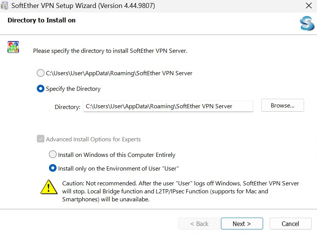The width and height of the screenshot is (317, 234).
Task: Click the colorful setup wizard icon
Action: coord(13,47)
